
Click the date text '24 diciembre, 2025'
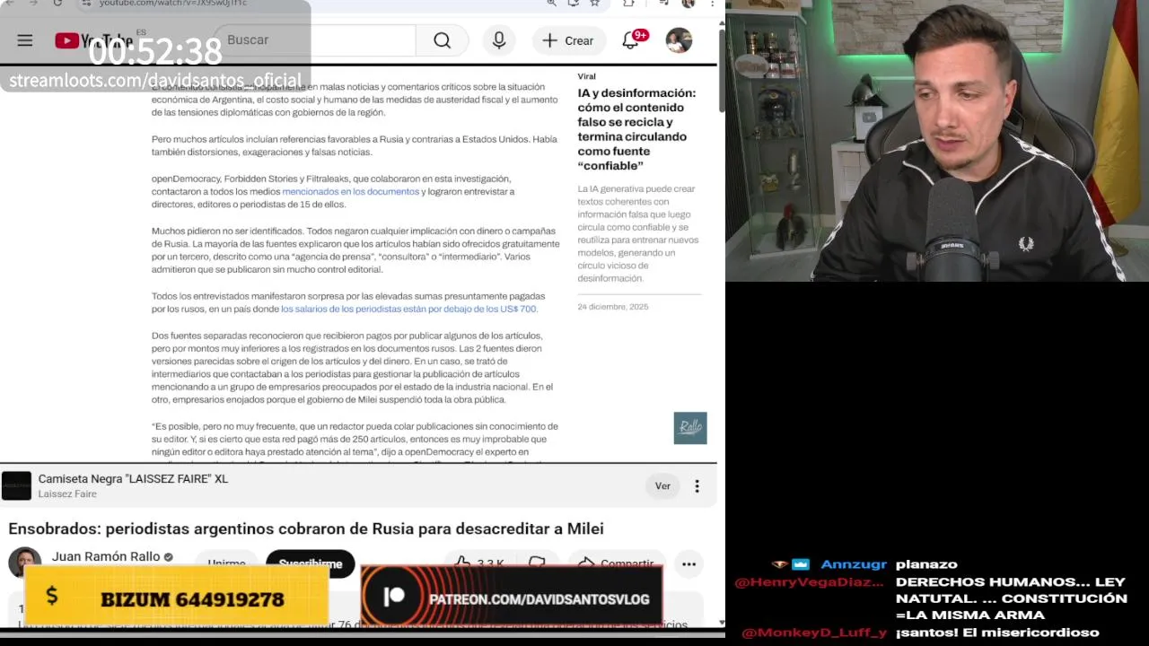click(x=613, y=307)
